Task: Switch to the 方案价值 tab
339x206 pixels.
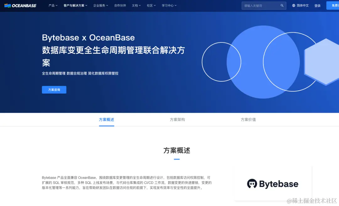Action: pyautogui.click(x=248, y=120)
